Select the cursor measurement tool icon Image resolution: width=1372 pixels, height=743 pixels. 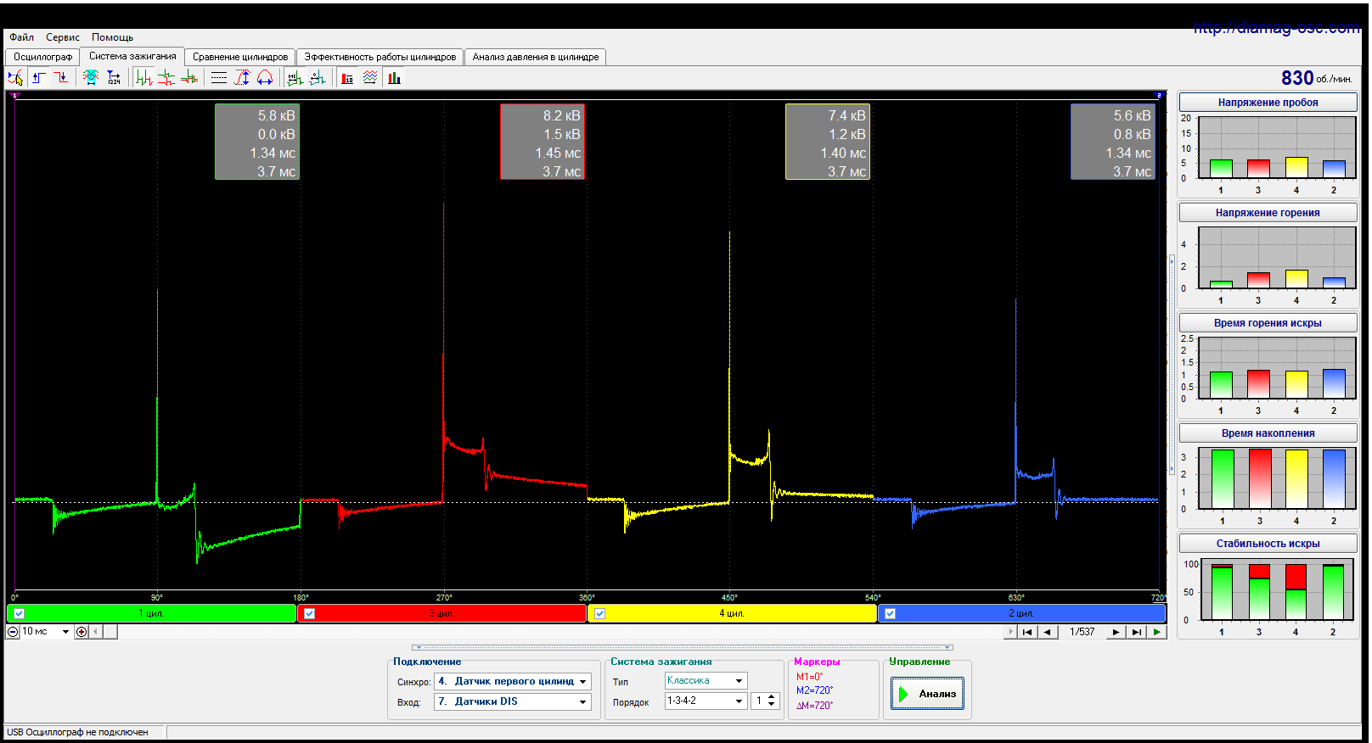tap(15, 78)
